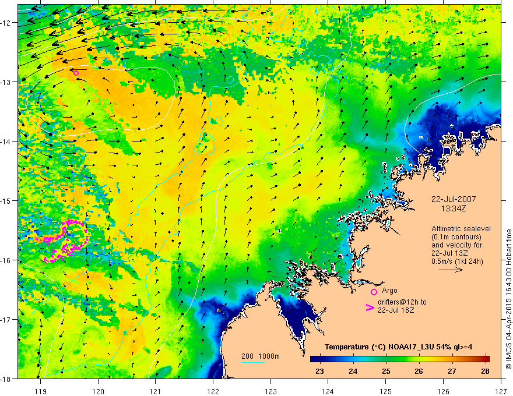Click the date text 22-Jul-2007

coord(454,199)
